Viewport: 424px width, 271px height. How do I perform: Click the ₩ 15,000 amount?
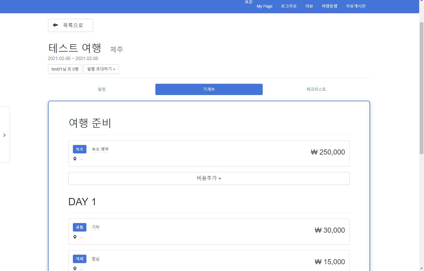(330, 262)
